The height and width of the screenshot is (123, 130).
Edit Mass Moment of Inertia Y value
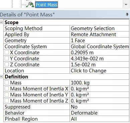[99, 95]
